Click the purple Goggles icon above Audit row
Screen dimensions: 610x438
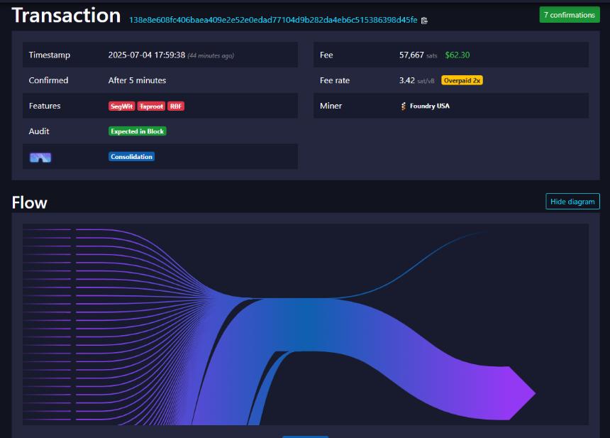pyautogui.click(x=40, y=157)
